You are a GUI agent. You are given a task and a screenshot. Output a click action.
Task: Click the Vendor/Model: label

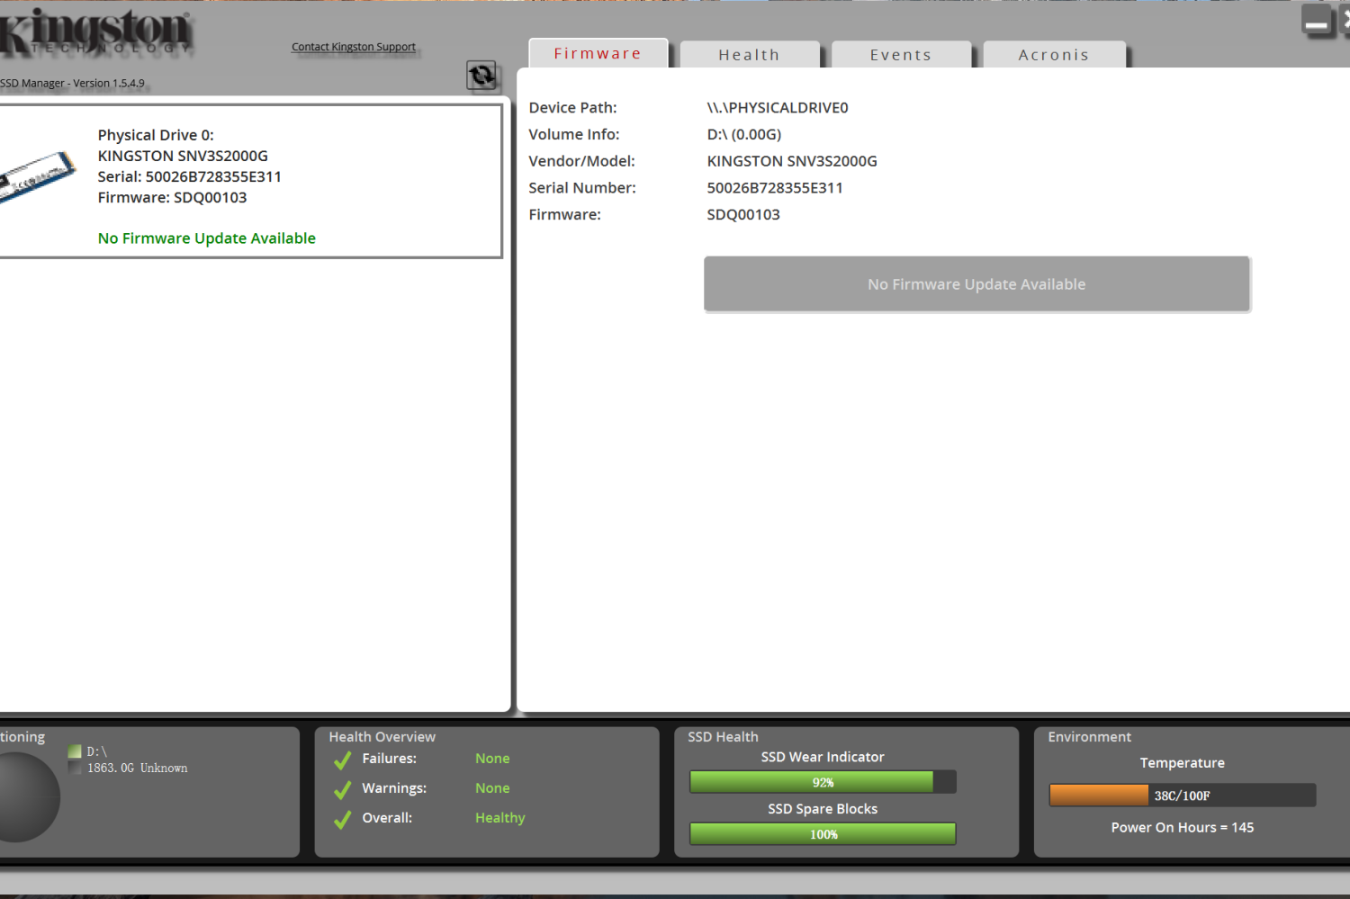(581, 161)
